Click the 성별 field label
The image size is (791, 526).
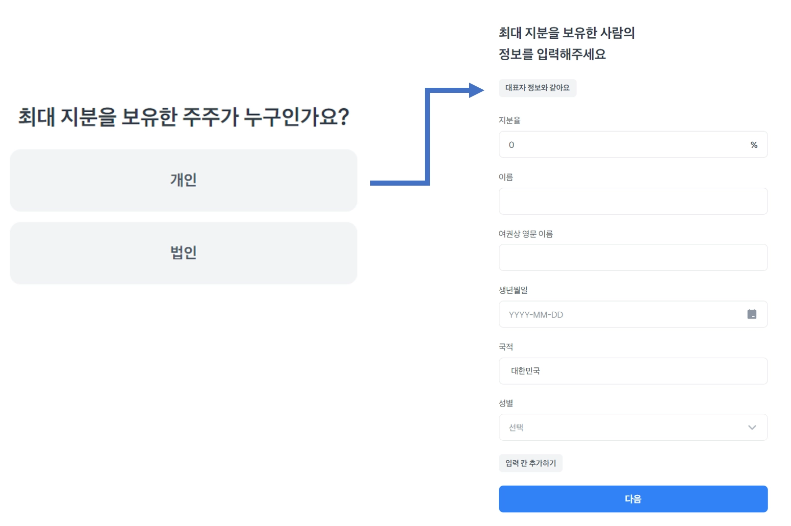click(x=506, y=404)
